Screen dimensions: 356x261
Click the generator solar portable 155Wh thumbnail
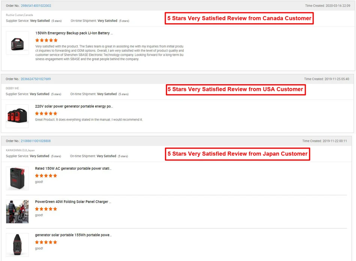coord(17,245)
